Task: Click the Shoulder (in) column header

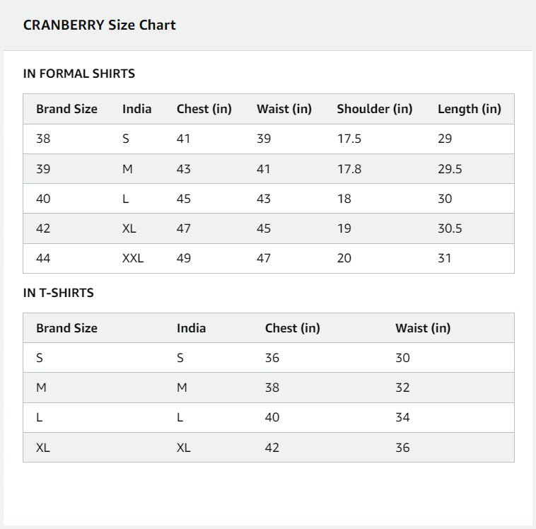Action: 375,109
